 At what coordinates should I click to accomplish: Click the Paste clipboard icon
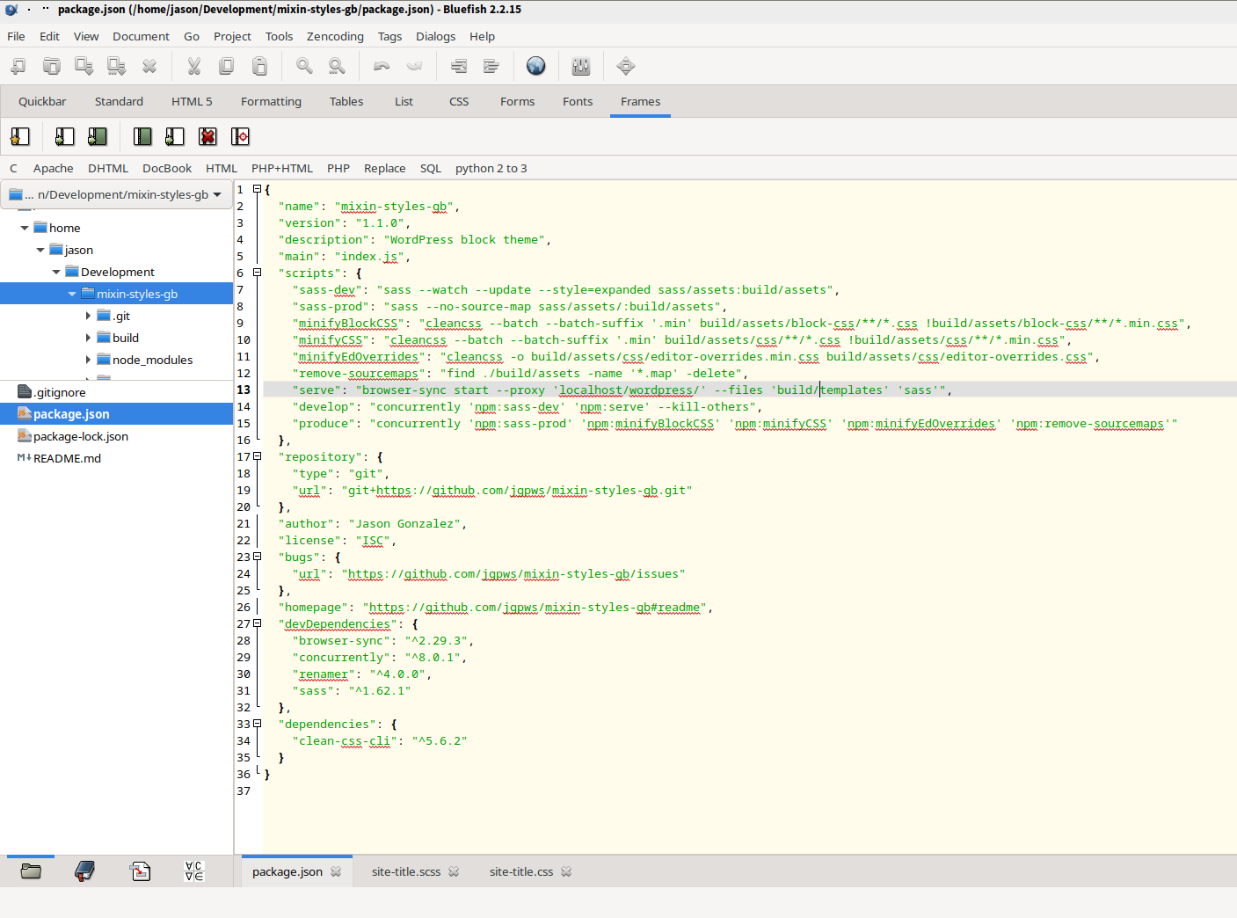(x=259, y=66)
